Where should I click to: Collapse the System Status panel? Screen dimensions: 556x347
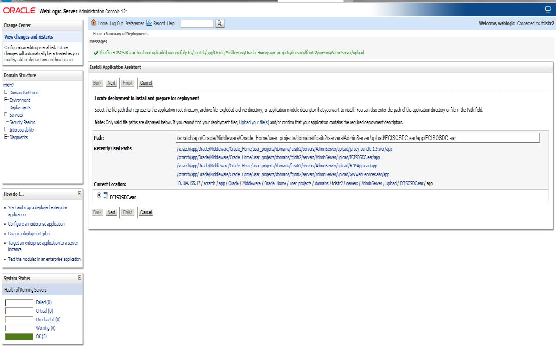click(79, 277)
